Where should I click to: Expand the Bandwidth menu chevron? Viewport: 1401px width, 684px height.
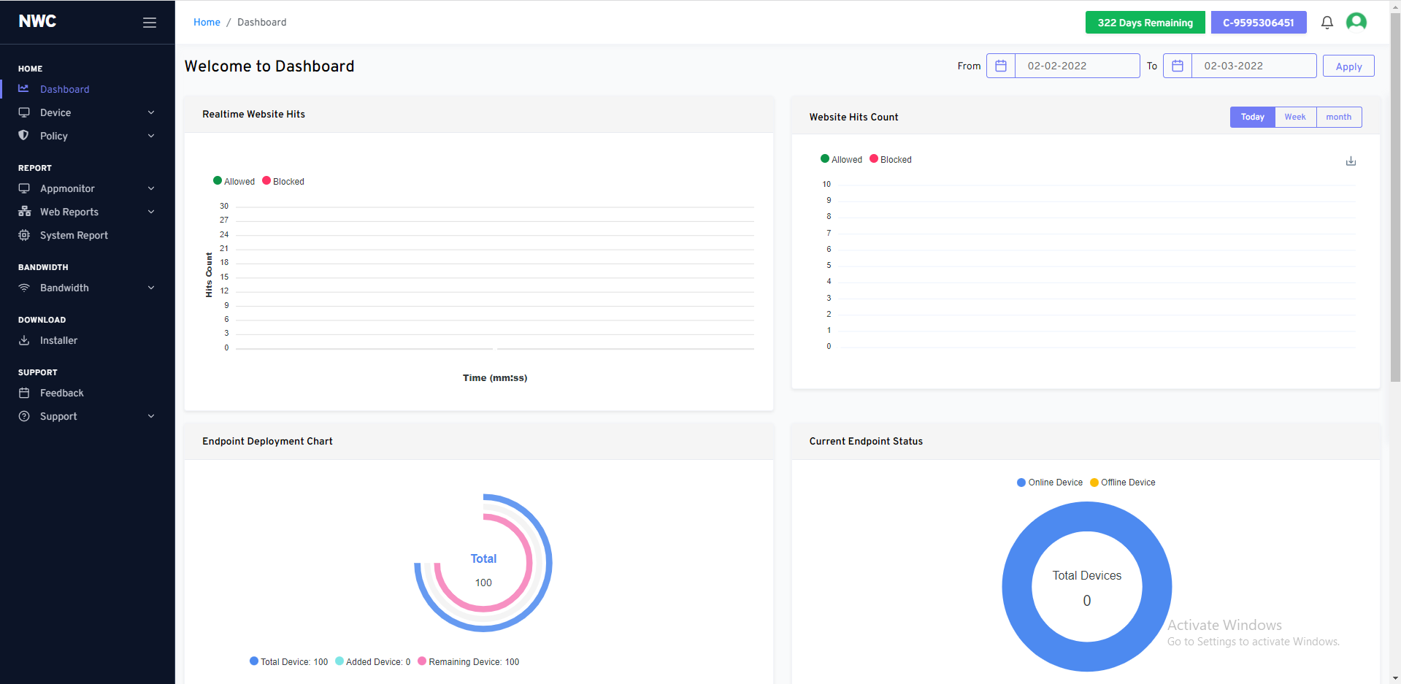pos(151,288)
